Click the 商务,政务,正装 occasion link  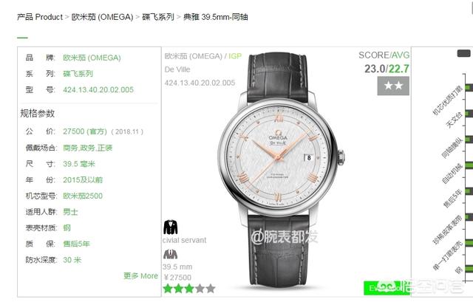click(87, 148)
